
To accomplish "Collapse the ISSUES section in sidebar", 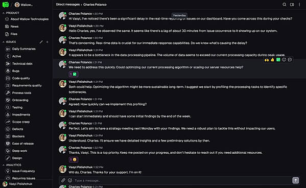I will tap(3, 42).
